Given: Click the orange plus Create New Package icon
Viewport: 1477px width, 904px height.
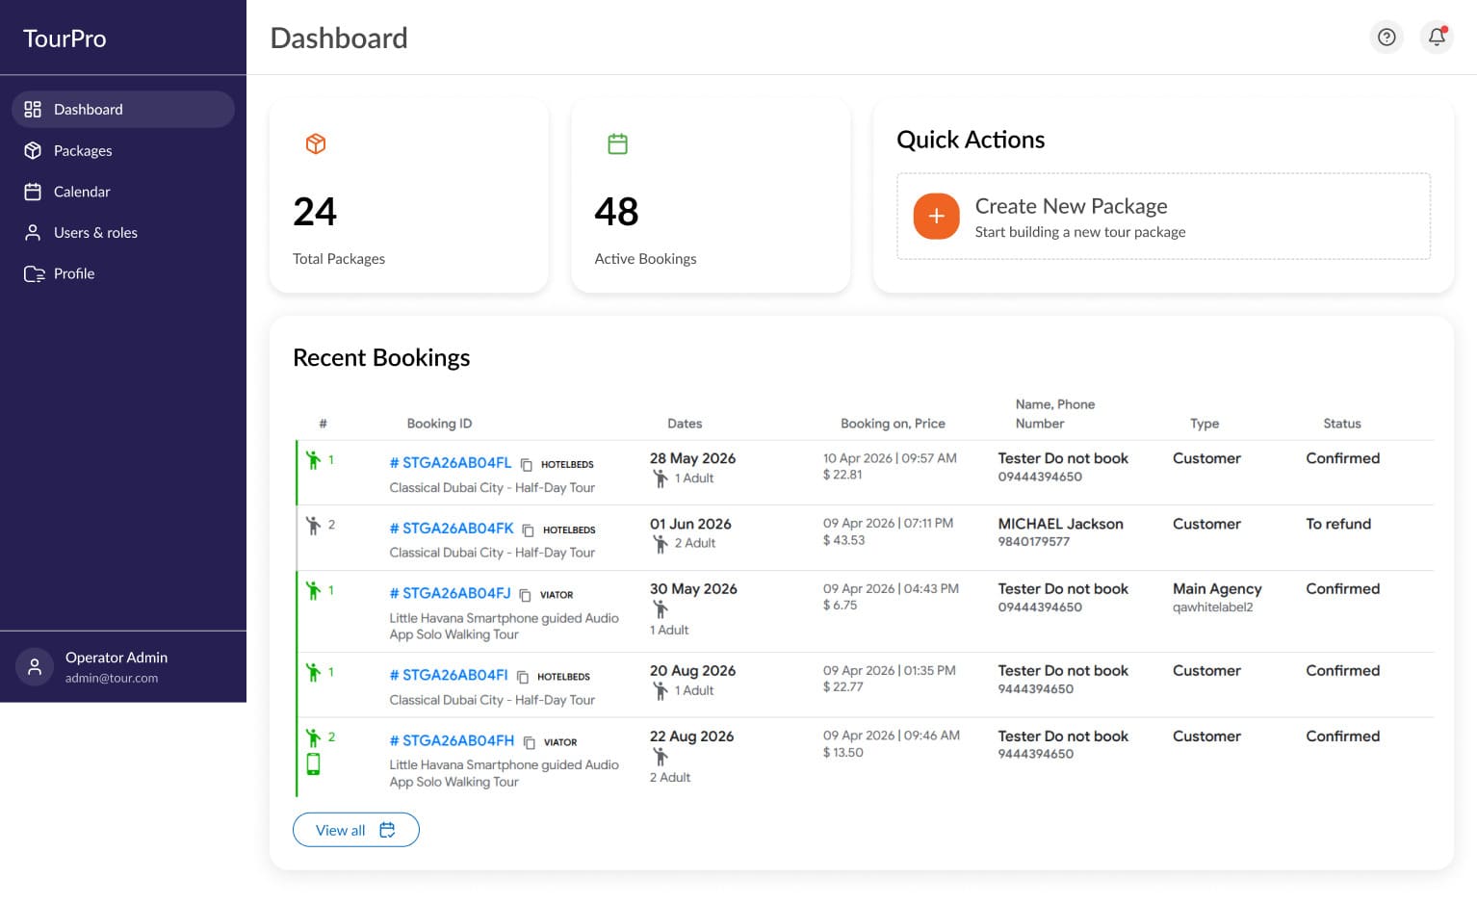Looking at the screenshot, I should [936, 217].
